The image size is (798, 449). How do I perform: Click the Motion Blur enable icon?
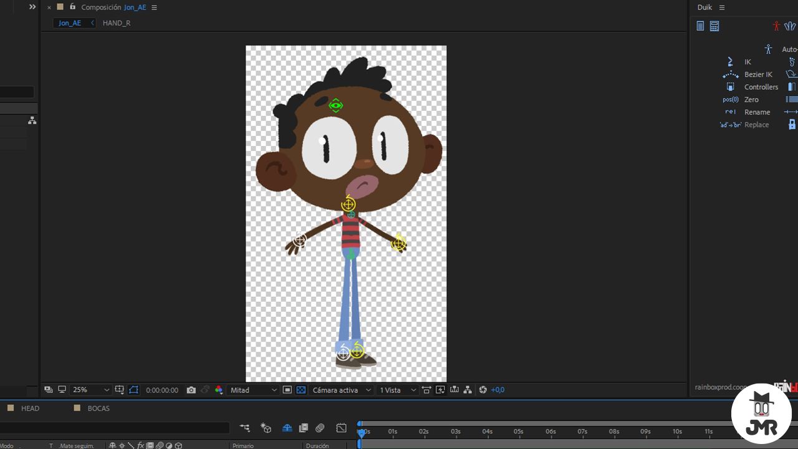pos(320,428)
